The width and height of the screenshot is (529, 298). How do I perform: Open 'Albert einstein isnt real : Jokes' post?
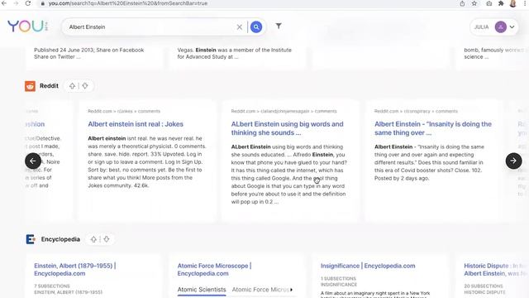click(136, 124)
